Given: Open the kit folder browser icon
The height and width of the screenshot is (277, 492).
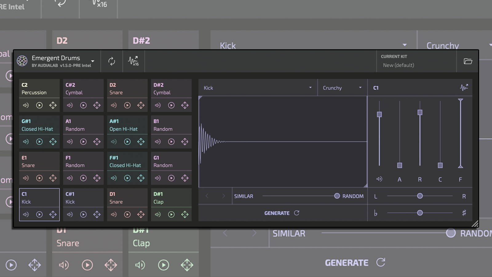Looking at the screenshot, I should [x=468, y=61].
